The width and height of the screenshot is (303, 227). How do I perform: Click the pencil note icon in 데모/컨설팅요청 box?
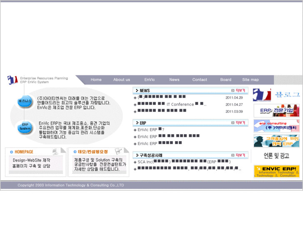tap(118, 151)
